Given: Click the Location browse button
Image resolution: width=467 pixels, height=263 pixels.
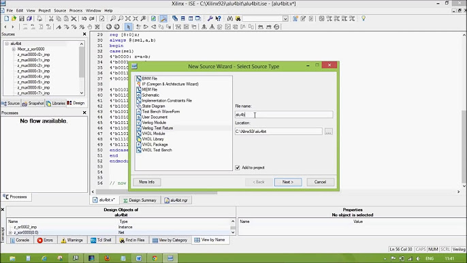Looking at the screenshot, I should click(329, 131).
